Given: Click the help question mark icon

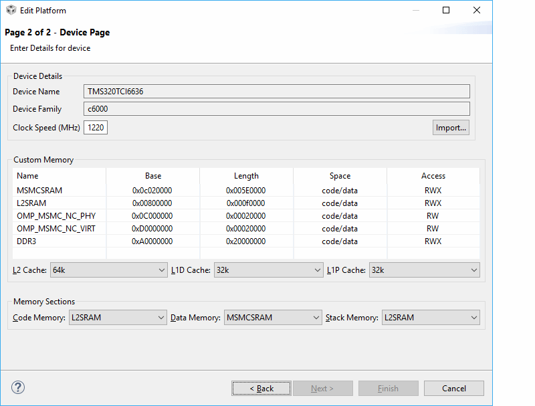Looking at the screenshot, I should (x=18, y=387).
